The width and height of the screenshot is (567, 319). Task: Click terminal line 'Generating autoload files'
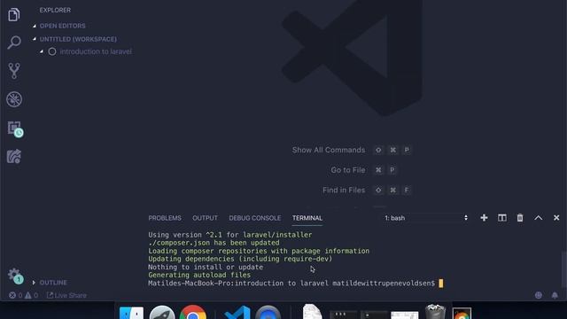tap(199, 275)
